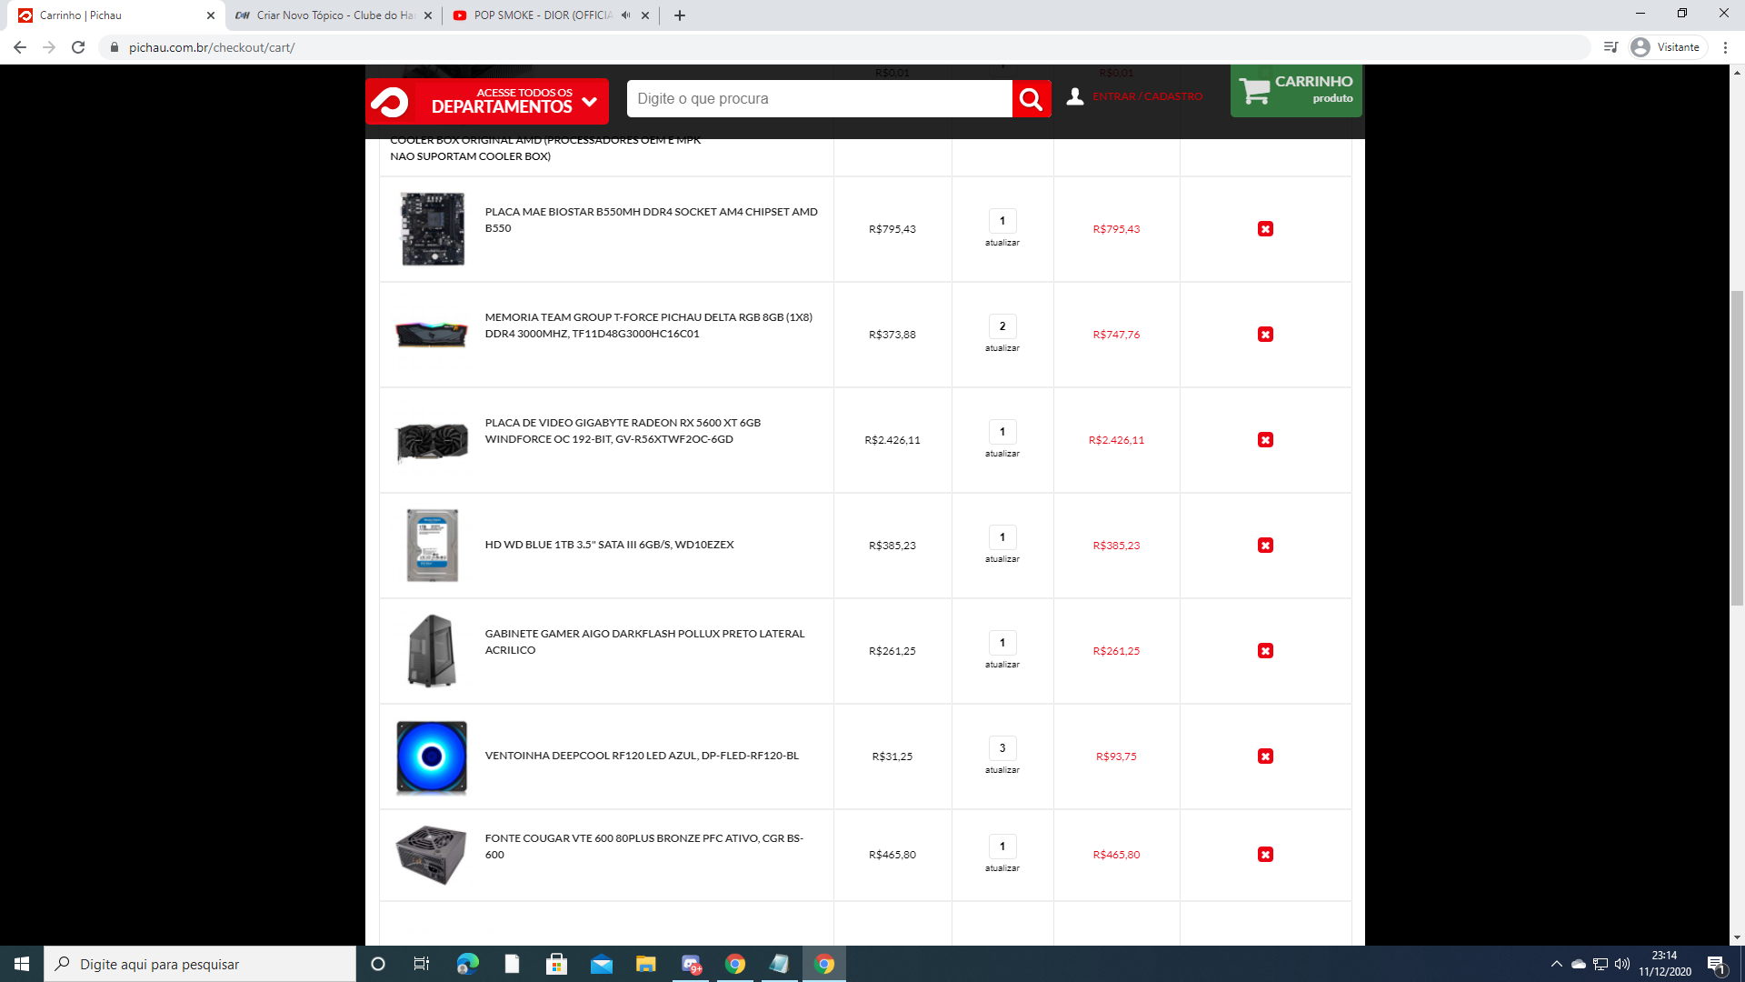1745x982 pixels.
Task: Open the Gigabyte Radeon graphics card thumbnail
Action: coord(433,441)
